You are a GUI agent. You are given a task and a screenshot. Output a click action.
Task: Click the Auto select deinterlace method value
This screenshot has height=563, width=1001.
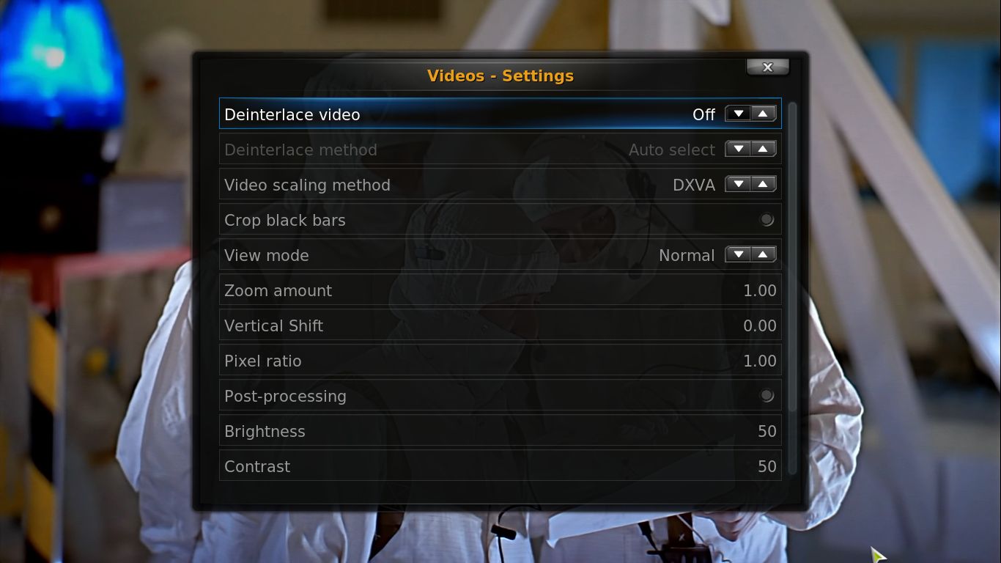click(x=672, y=150)
